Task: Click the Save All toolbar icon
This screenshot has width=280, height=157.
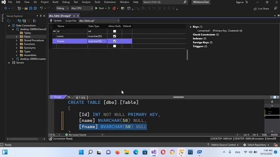Action: click(35, 8)
